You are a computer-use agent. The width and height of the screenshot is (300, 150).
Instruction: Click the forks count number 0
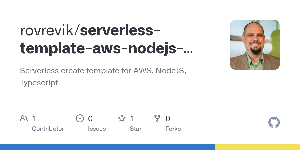pos(168,119)
